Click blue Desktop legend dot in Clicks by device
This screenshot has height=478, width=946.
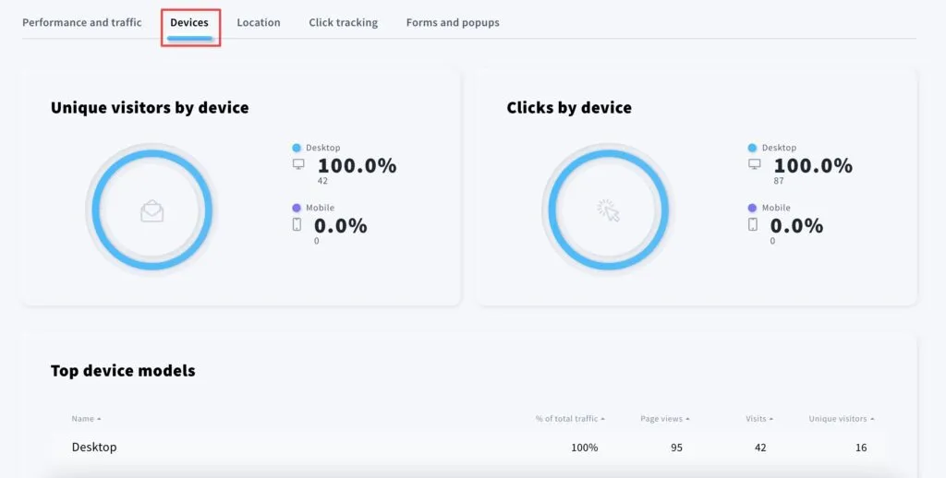(x=752, y=148)
